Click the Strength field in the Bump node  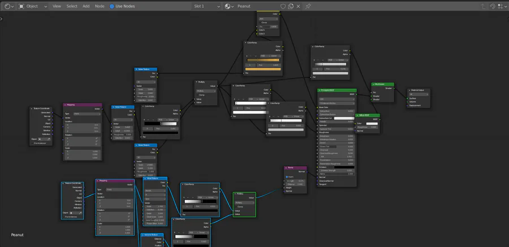coord(295,181)
